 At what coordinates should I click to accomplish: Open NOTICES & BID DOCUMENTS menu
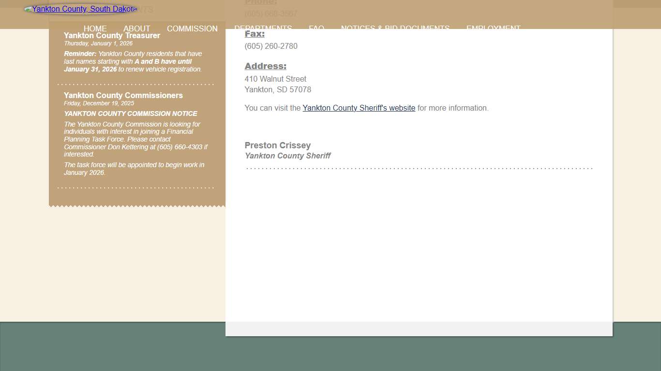point(395,29)
